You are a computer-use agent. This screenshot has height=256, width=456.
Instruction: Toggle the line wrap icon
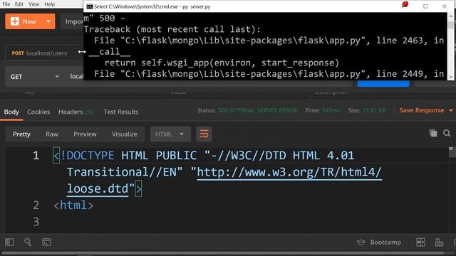pos(204,134)
